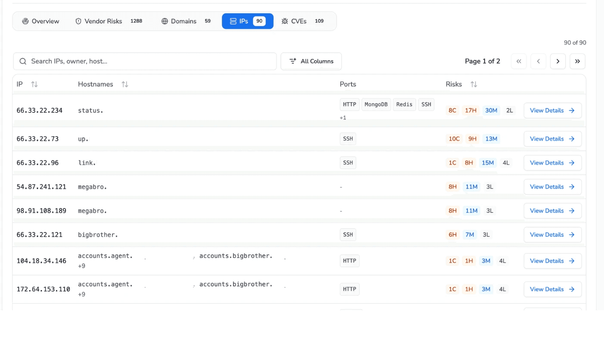Click HTTP tag in 66.33.22.234 row
Viewport: 604px width, 346px height.
(x=349, y=105)
